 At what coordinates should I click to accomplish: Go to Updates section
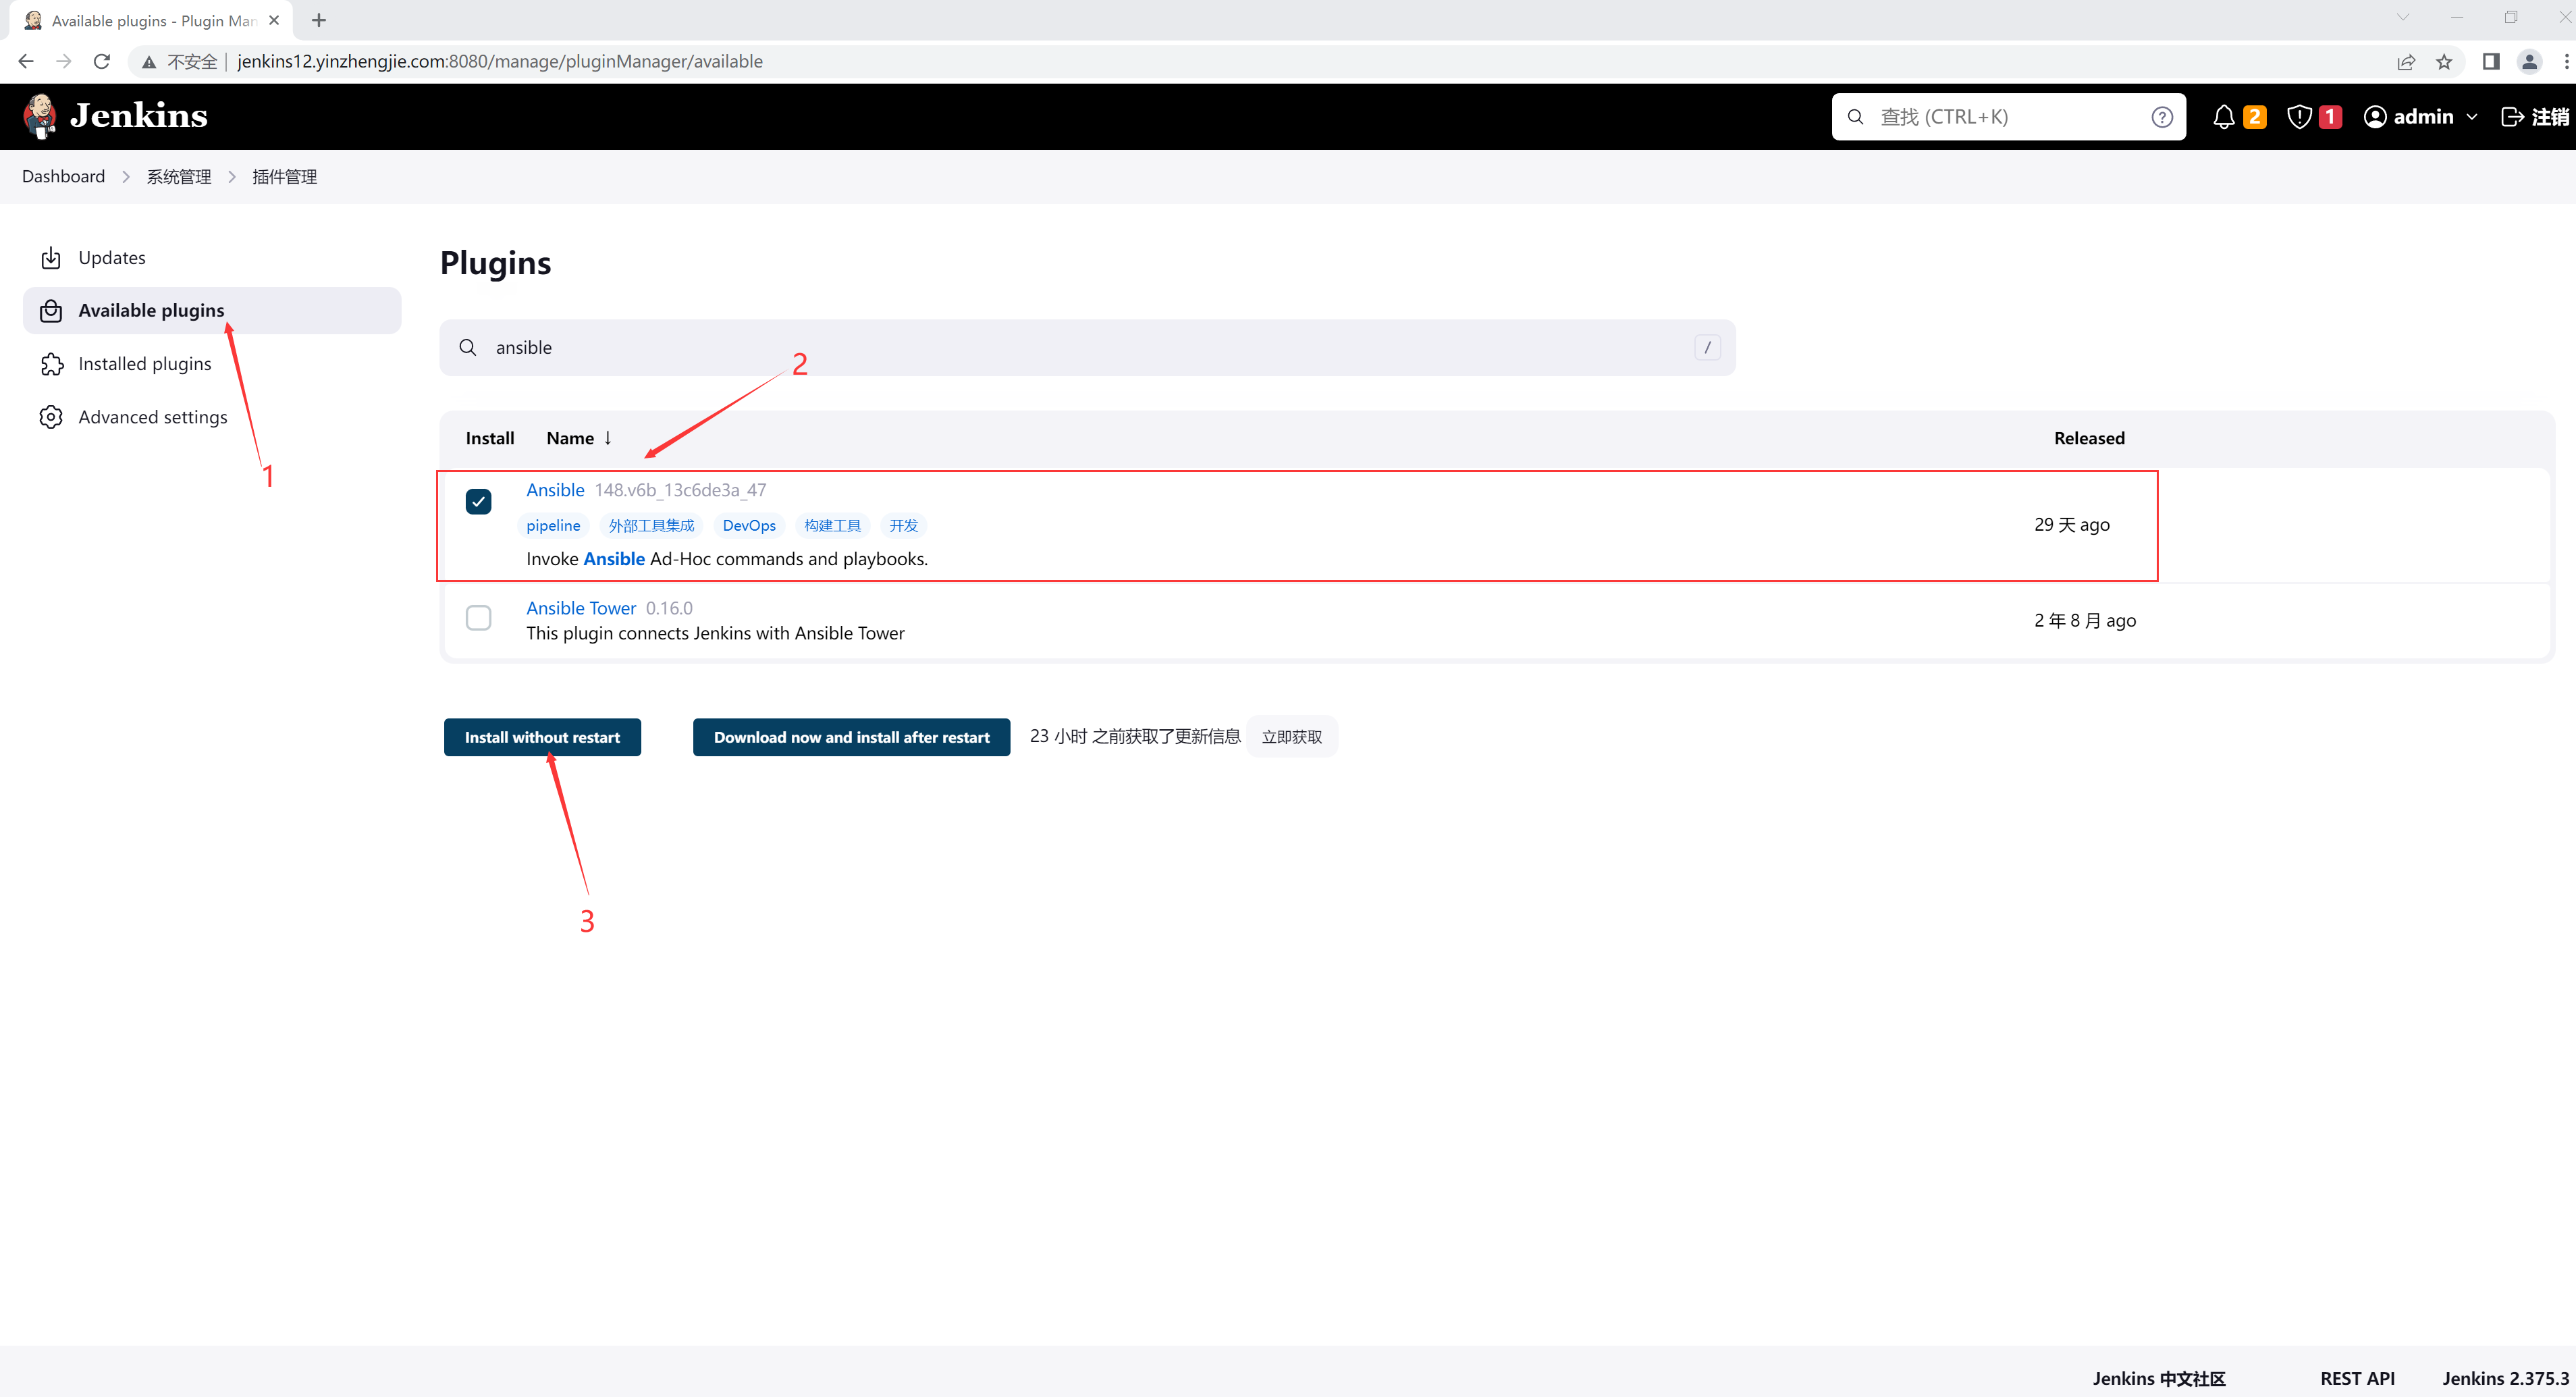point(111,258)
